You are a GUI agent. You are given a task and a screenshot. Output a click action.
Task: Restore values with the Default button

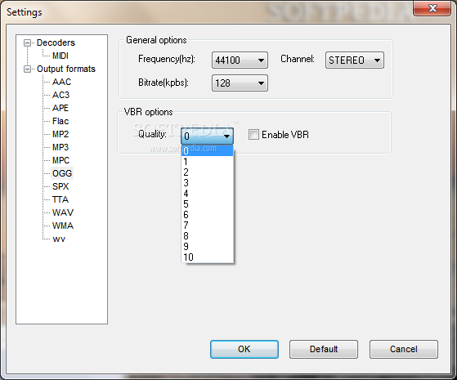(x=324, y=349)
